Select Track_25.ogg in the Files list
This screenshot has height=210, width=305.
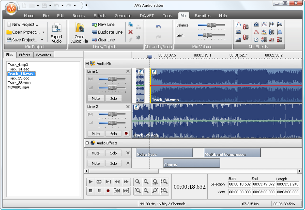pos(19,78)
